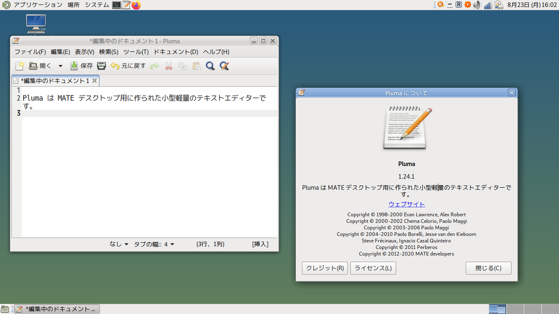Open the タブの幅 4 dropdown
559x314 pixels.
point(154,244)
